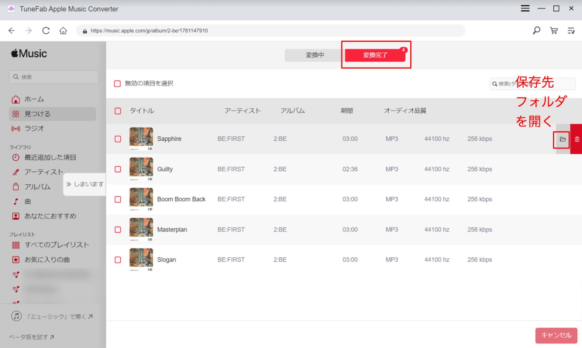Viewport: 582px width, 348px height.
Task: Open the conversion playlist icon
Action: pos(571,31)
